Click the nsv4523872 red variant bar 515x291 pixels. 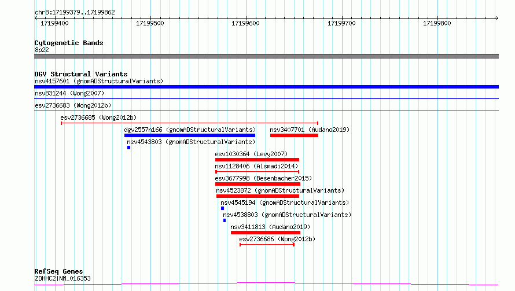[x=258, y=196]
